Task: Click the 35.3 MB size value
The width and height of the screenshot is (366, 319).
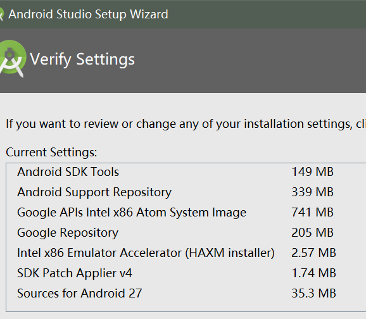Action: [313, 293]
